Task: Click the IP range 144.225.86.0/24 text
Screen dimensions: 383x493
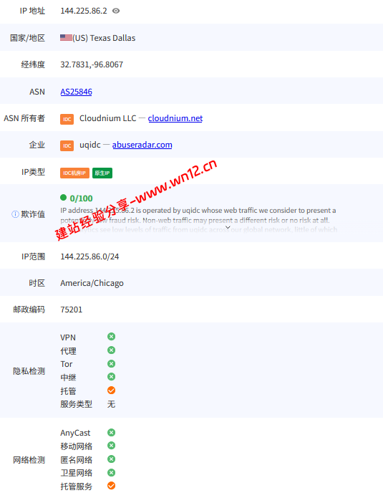Action: click(x=89, y=257)
